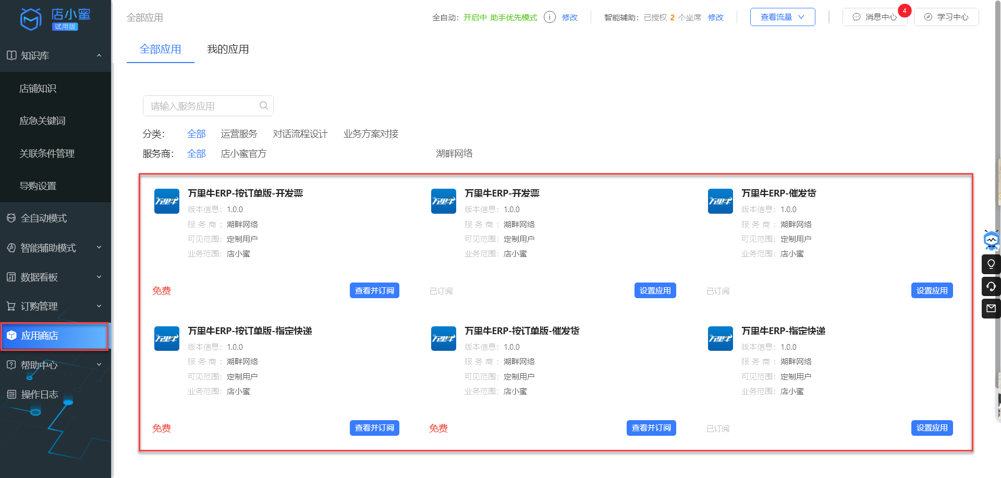
Task: Filter category by 运营服务
Action: [239, 134]
